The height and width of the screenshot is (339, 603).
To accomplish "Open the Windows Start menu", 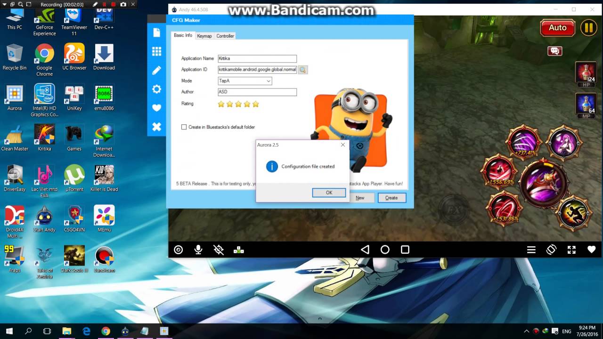I will (9, 331).
